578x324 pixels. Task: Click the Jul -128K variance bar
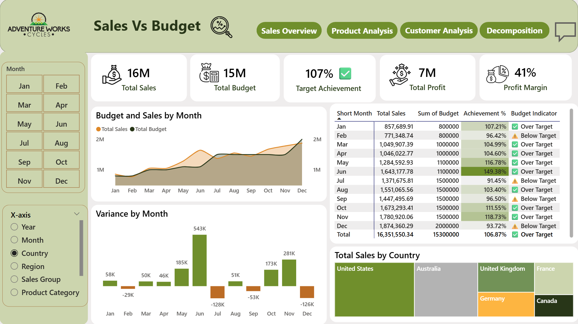click(217, 292)
